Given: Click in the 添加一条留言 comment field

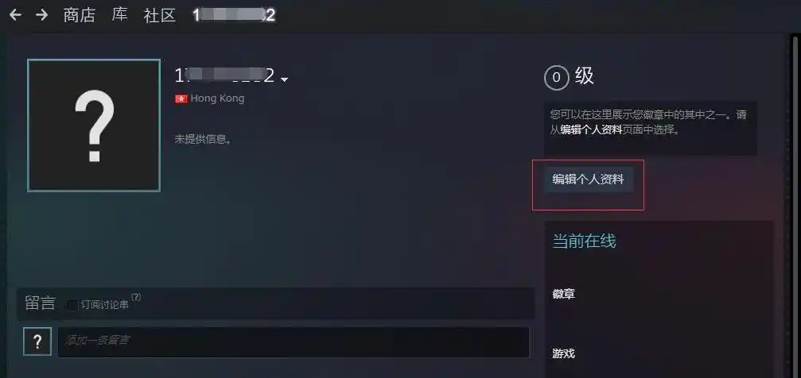Looking at the screenshot, I should click(x=294, y=341).
